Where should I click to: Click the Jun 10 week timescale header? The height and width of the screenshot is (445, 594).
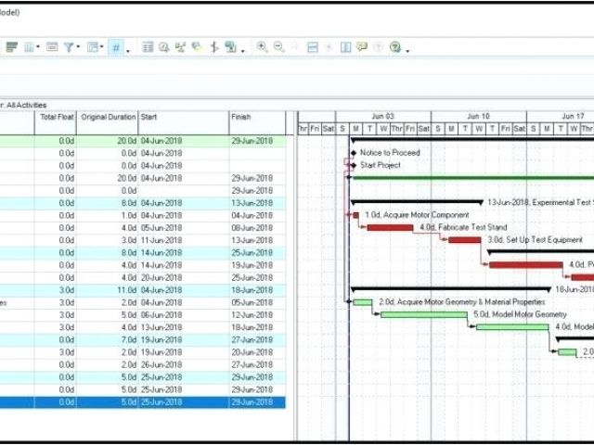479,116
